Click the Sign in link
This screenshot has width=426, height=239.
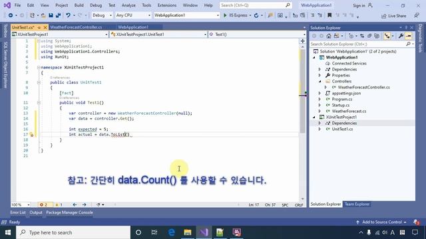pos(359,5)
